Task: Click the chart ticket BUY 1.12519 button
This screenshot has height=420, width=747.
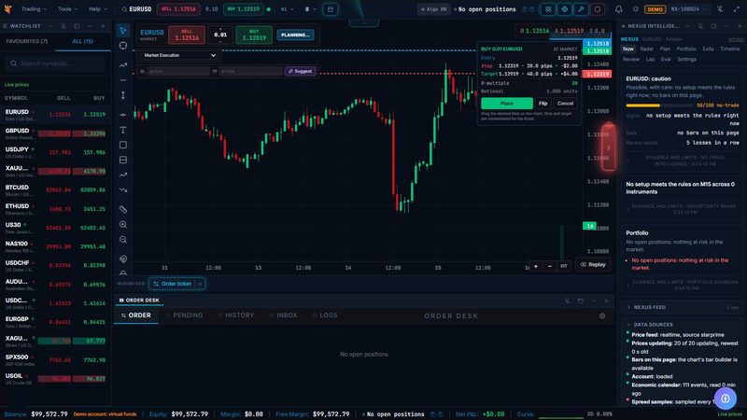Action: tap(254, 35)
